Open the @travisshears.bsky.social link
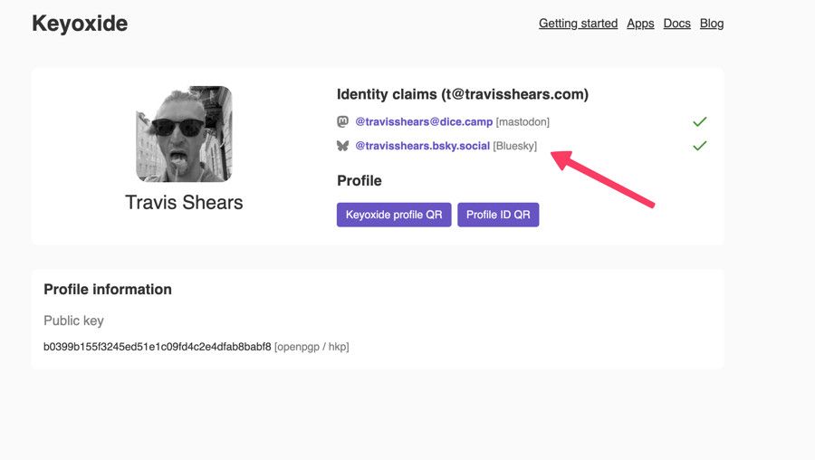 [423, 146]
